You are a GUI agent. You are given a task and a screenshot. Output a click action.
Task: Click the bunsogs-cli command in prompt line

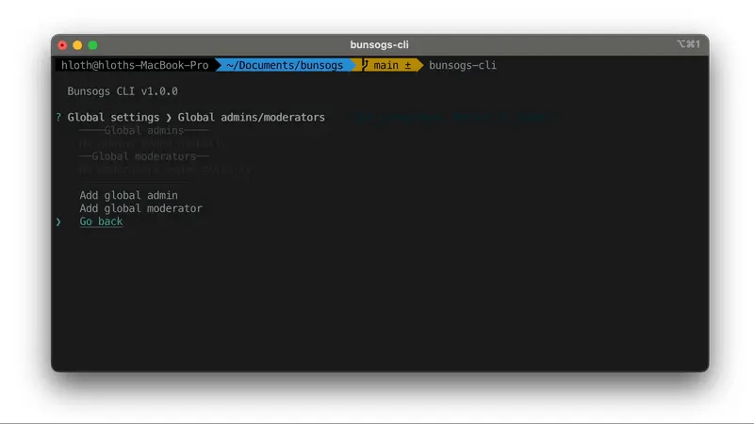(462, 65)
